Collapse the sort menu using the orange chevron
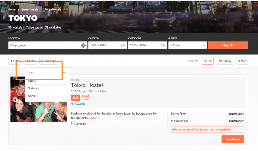Image resolution: width=258 pixels, height=151 pixels. 64,72
